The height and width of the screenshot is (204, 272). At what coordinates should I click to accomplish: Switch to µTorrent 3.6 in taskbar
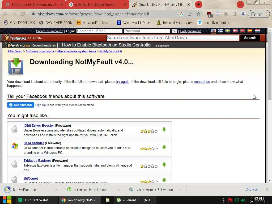135,200
